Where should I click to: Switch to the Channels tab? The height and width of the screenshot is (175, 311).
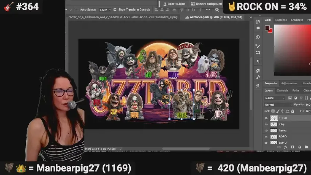pos(282,90)
